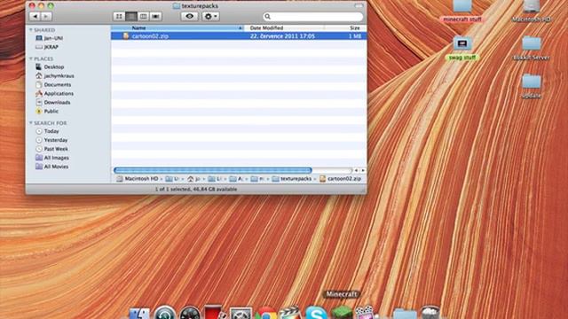The height and width of the screenshot is (319, 568).
Task: Select Jan-UNI shared computer
Action: [x=50, y=38]
